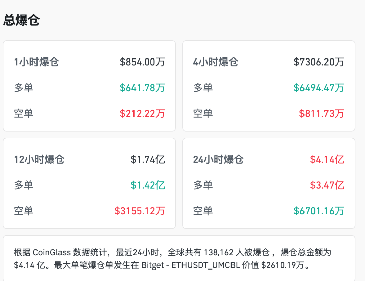Click the CoinGlass text in the summary

coord(52,252)
